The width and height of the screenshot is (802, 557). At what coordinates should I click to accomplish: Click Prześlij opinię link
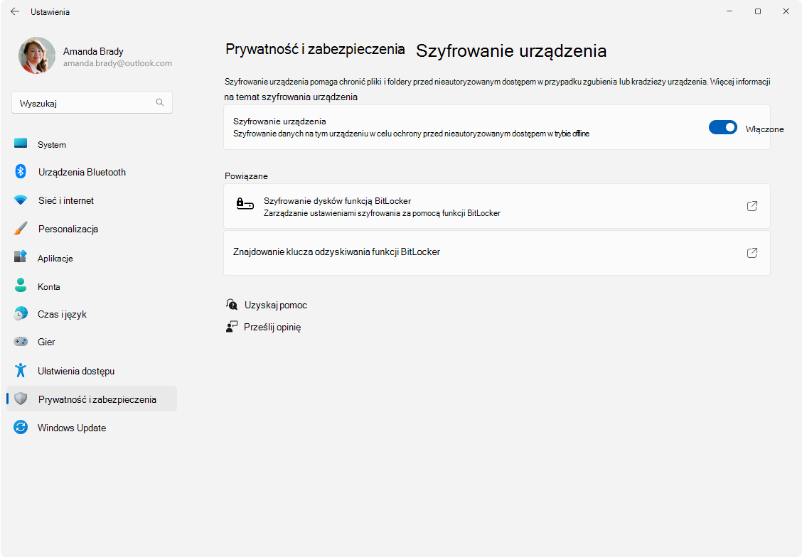[272, 327]
